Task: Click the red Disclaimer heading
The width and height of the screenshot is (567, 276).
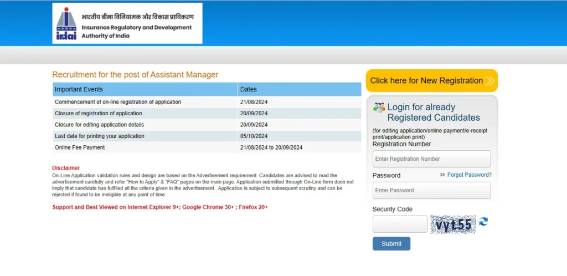Action: click(x=66, y=168)
